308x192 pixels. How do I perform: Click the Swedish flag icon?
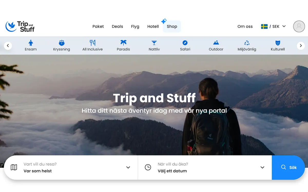pyautogui.click(x=264, y=26)
